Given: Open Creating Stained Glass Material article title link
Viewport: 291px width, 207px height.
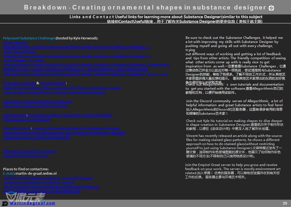Looking at the screenshot, I should pyautogui.click(x=76, y=128).
